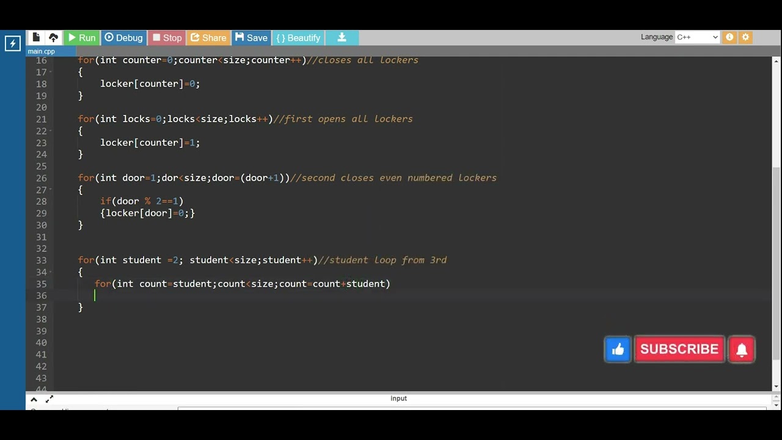Click the comment '//student loop from 3rd'
Screen dimensions: 782x440
(x=382, y=260)
